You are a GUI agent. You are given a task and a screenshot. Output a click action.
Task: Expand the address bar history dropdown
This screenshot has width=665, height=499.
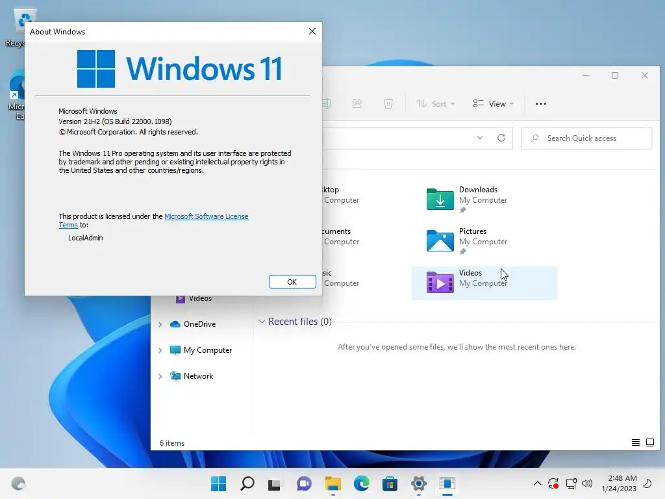click(x=480, y=138)
